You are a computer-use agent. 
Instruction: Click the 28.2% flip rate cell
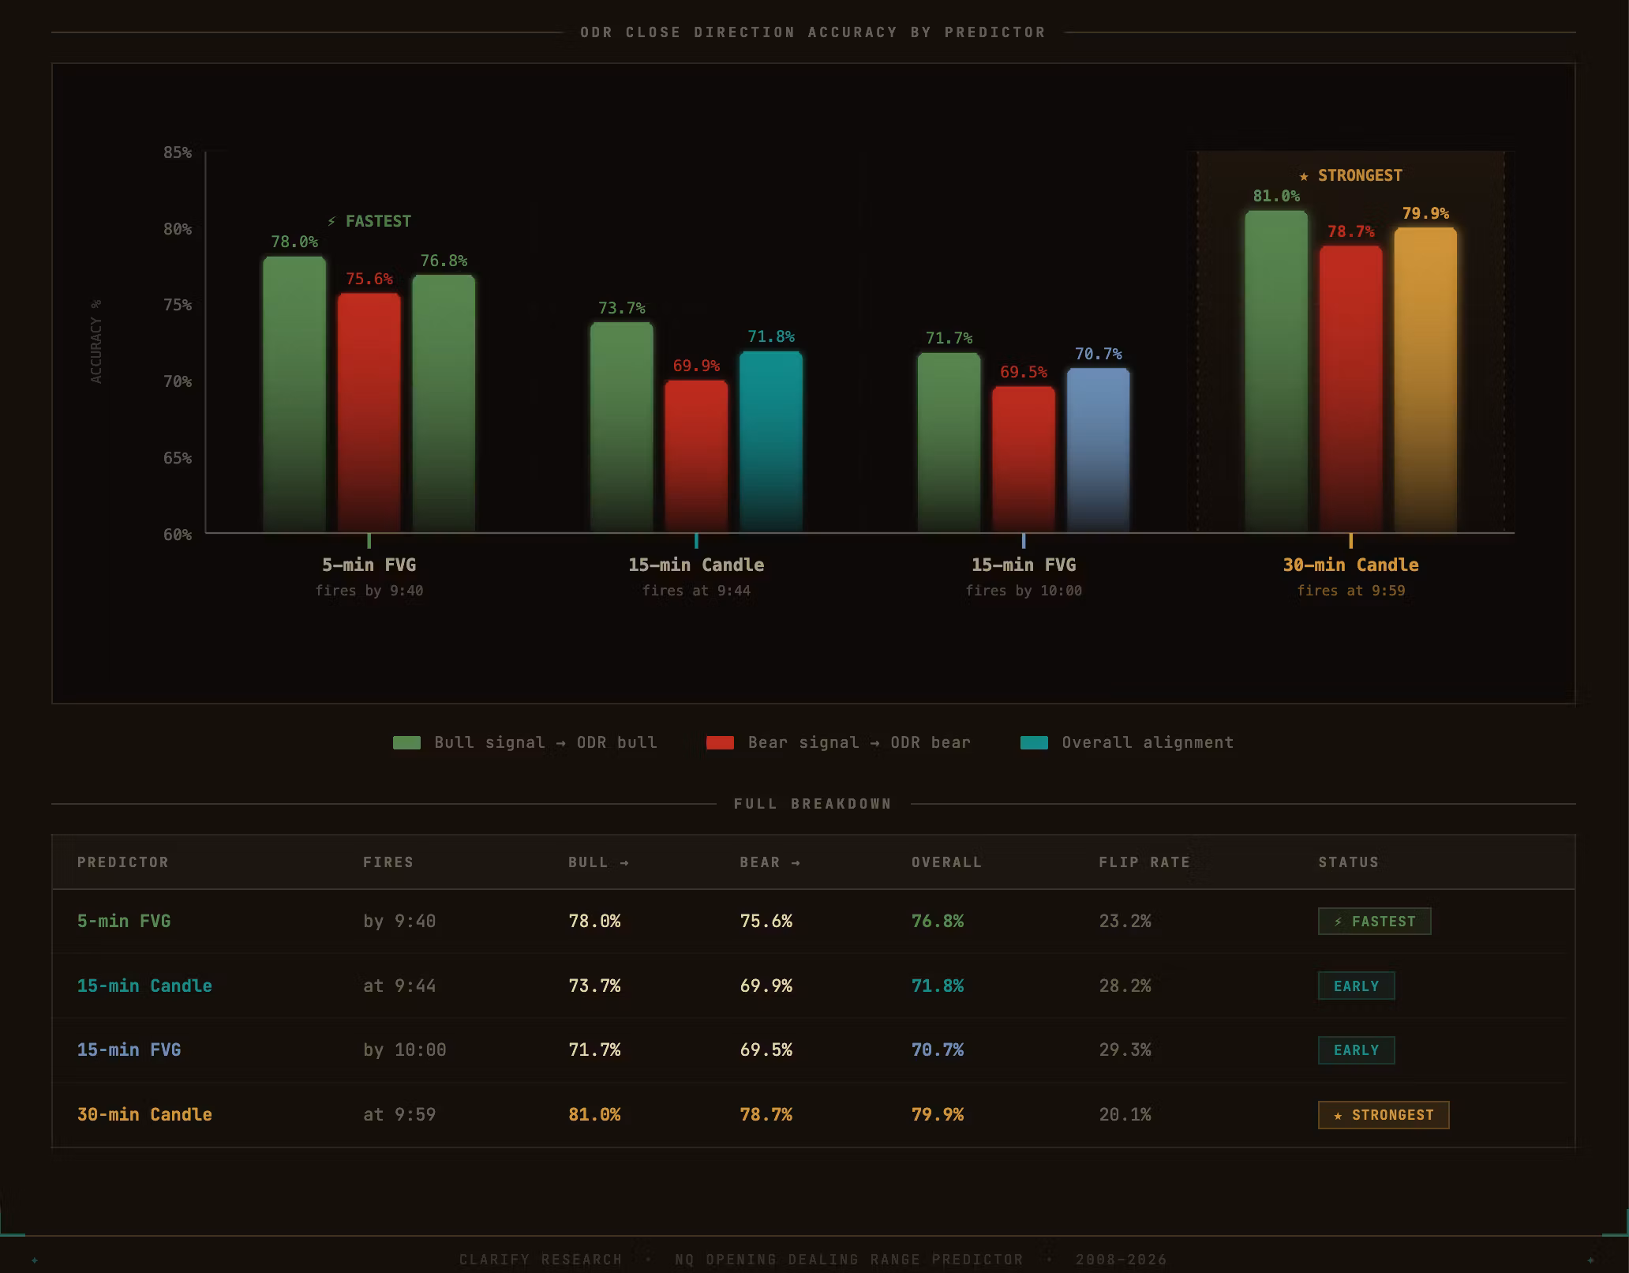(1125, 986)
